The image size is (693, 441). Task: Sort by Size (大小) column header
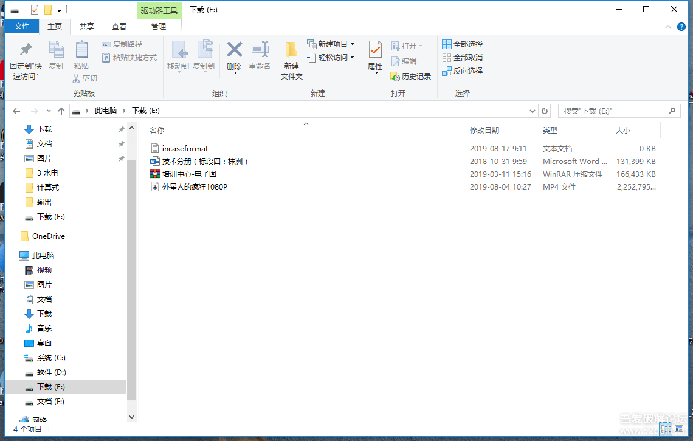click(x=623, y=130)
